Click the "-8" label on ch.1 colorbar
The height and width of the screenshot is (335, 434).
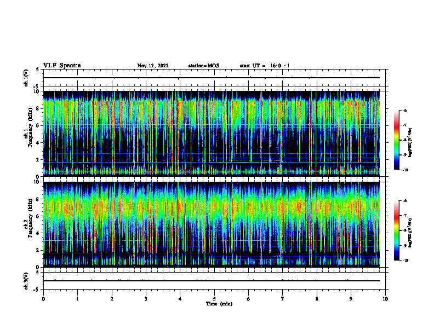pyautogui.click(x=404, y=140)
